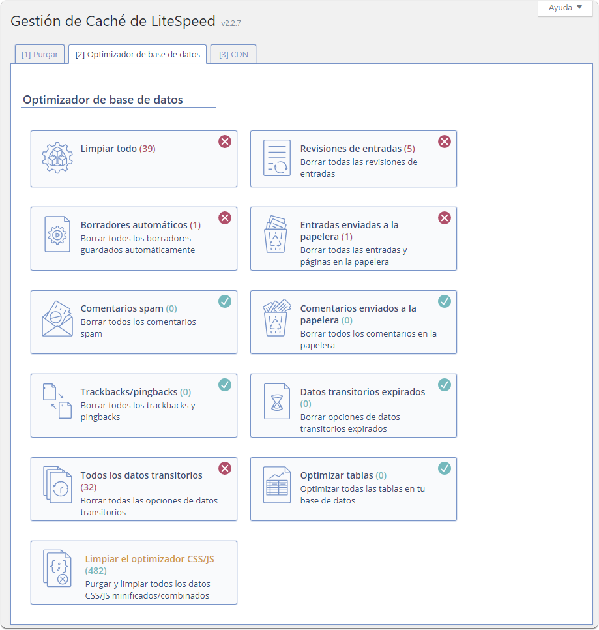Viewport: 599px width, 630px height.
Task: Click the clock documents icon for Todos los datos transitorios
Action: coord(57,485)
